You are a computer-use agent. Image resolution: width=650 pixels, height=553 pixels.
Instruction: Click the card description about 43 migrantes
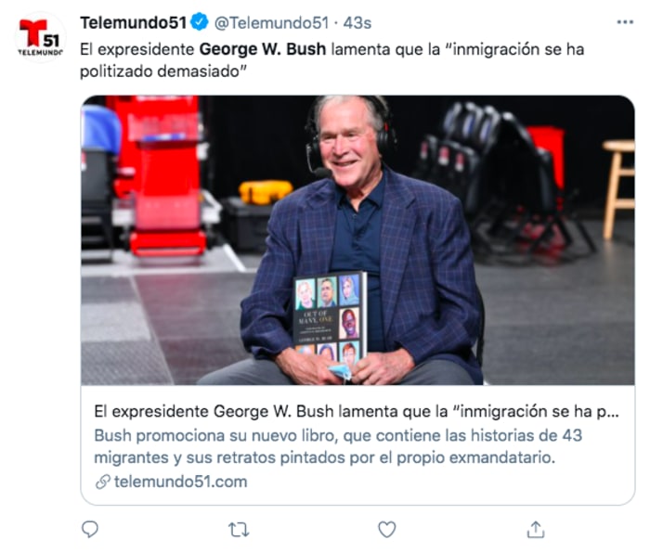338,446
